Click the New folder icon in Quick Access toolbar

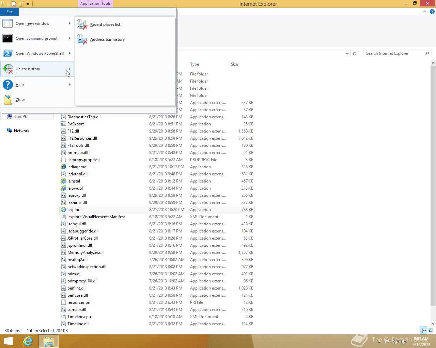[21, 4]
